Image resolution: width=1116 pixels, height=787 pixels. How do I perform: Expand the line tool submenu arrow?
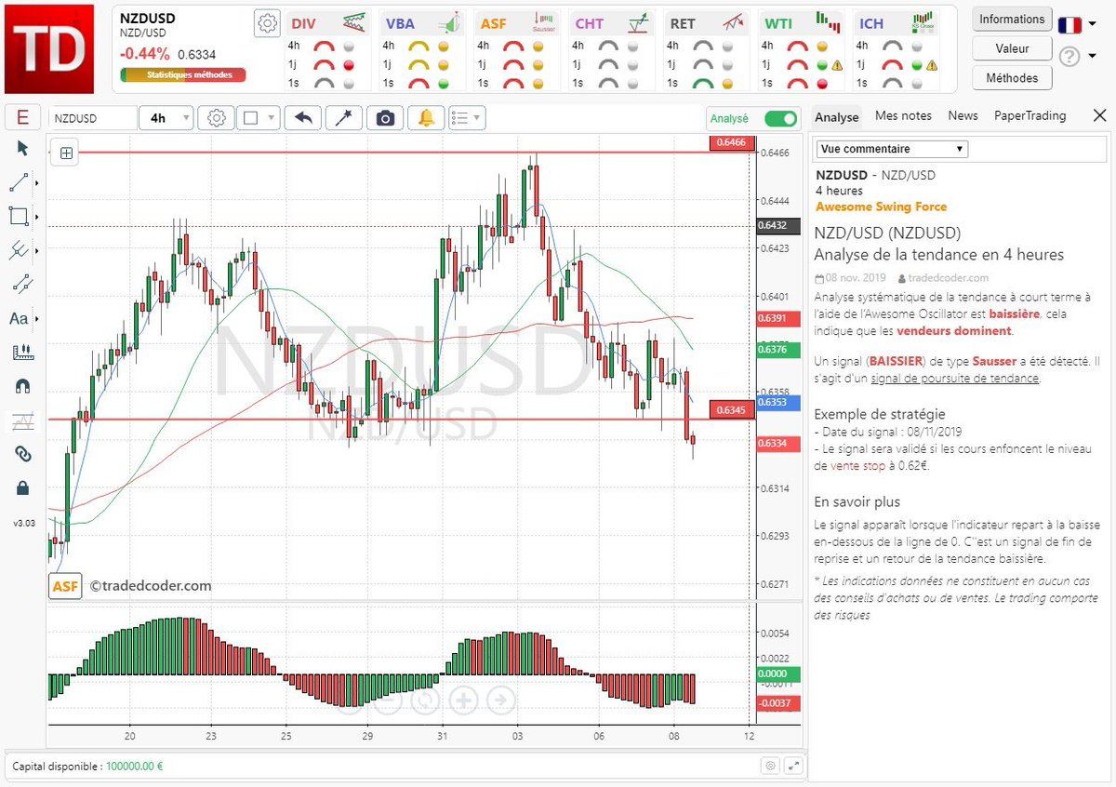[x=37, y=182]
